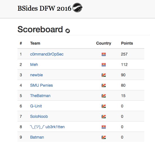This screenshot has height=147, width=155.
Task: Click the 15 points value
Action: point(123,96)
